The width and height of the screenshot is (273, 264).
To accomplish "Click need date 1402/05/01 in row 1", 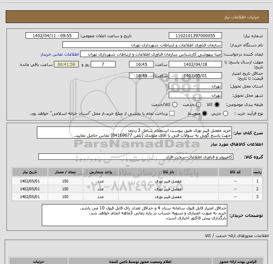I will tap(30, 181).
